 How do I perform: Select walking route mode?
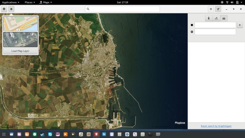click(x=209, y=18)
